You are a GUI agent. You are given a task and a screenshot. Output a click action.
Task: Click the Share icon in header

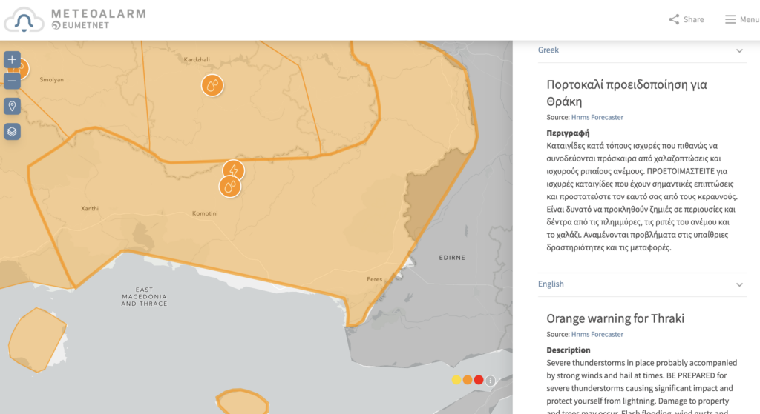pos(674,19)
